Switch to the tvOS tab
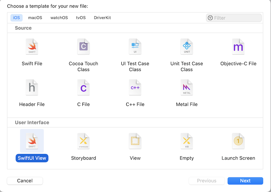The height and width of the screenshot is (192, 271). tap(81, 18)
